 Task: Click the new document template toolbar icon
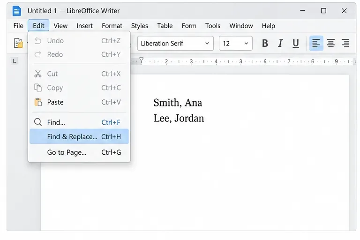click(18, 43)
